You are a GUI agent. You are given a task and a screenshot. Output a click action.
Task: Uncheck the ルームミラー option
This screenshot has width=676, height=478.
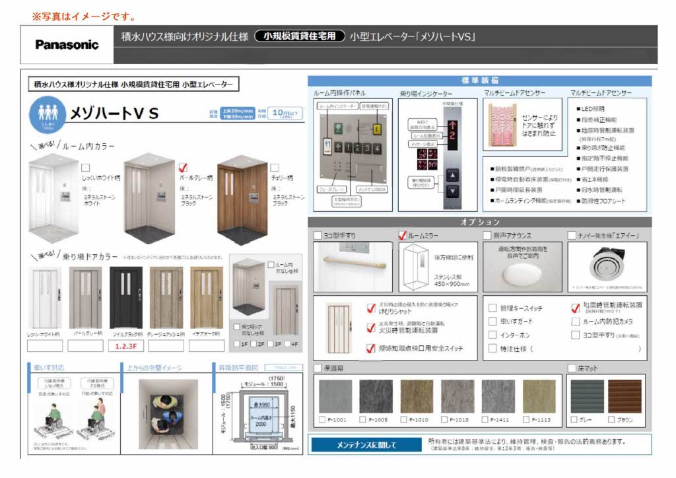click(402, 235)
